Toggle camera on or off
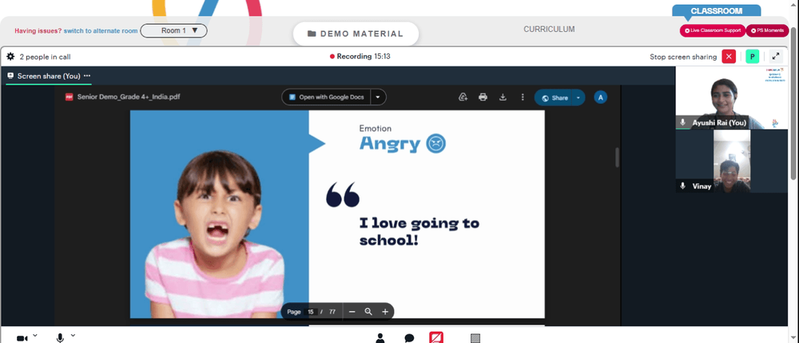Viewport: 799px width, 343px height. pyautogui.click(x=22, y=338)
